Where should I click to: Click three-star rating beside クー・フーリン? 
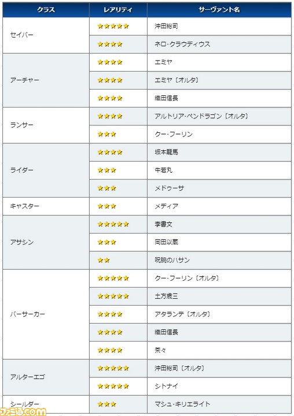106,134
